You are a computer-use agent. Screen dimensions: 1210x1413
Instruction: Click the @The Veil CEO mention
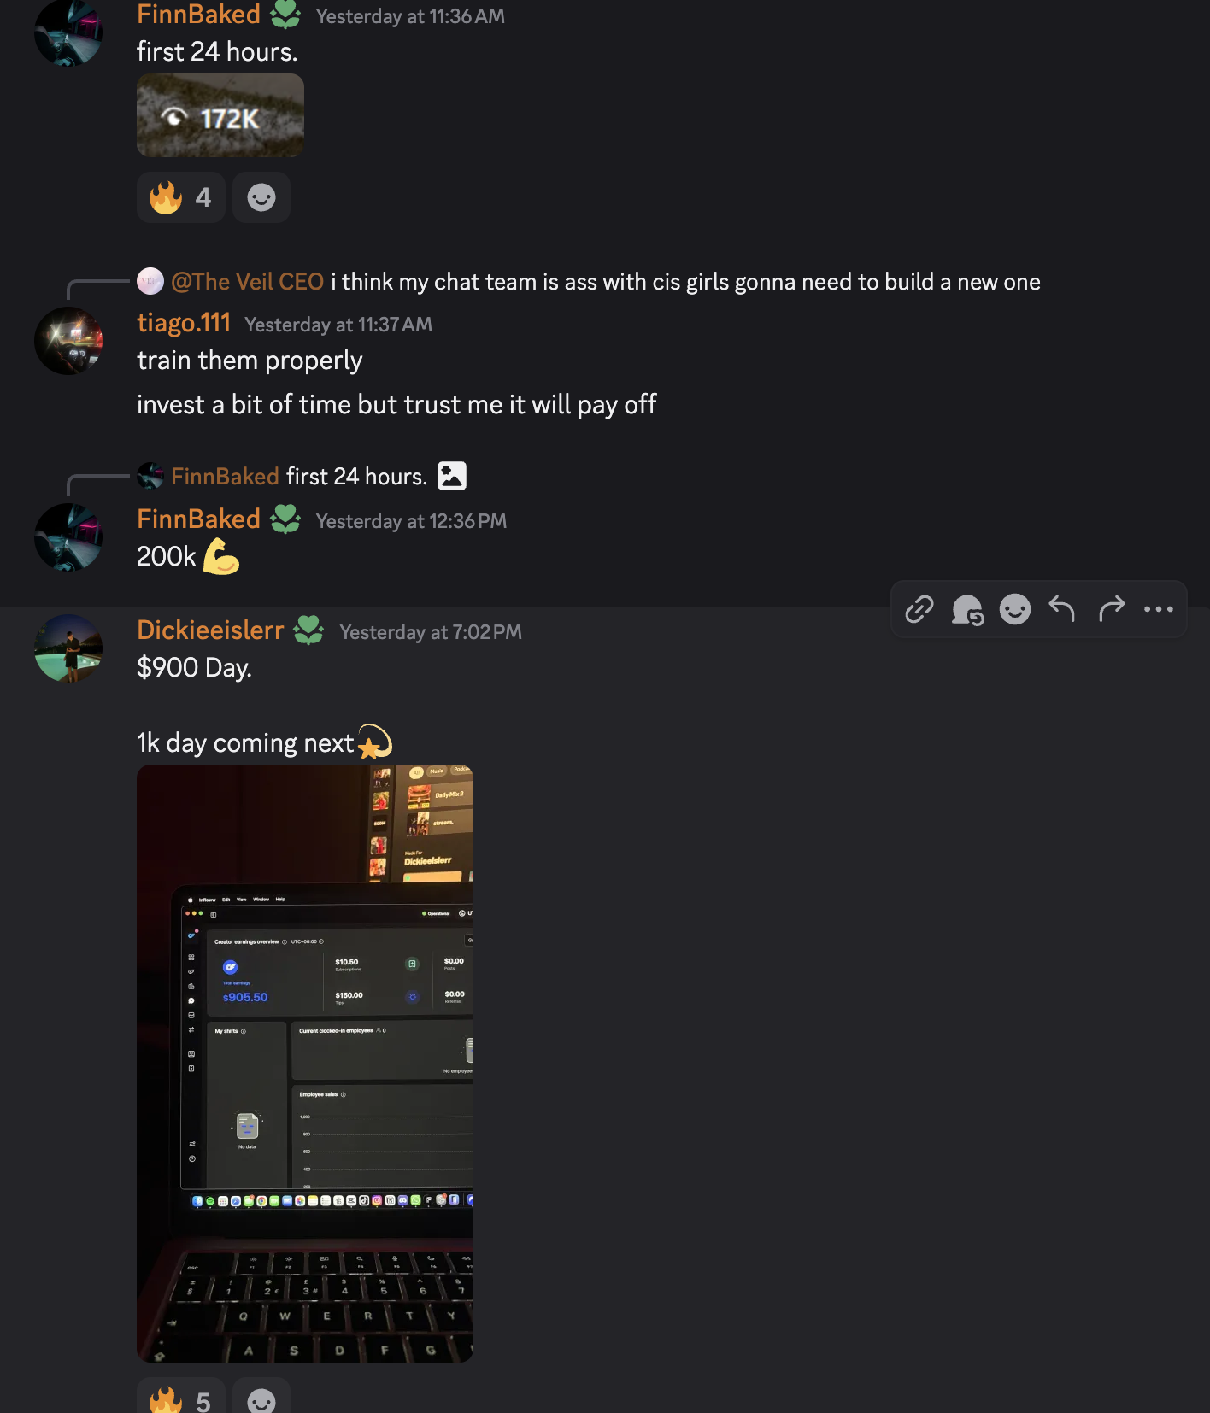[x=247, y=282]
